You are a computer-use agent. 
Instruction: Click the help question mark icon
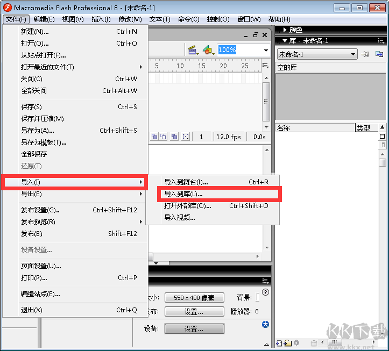click(265, 292)
